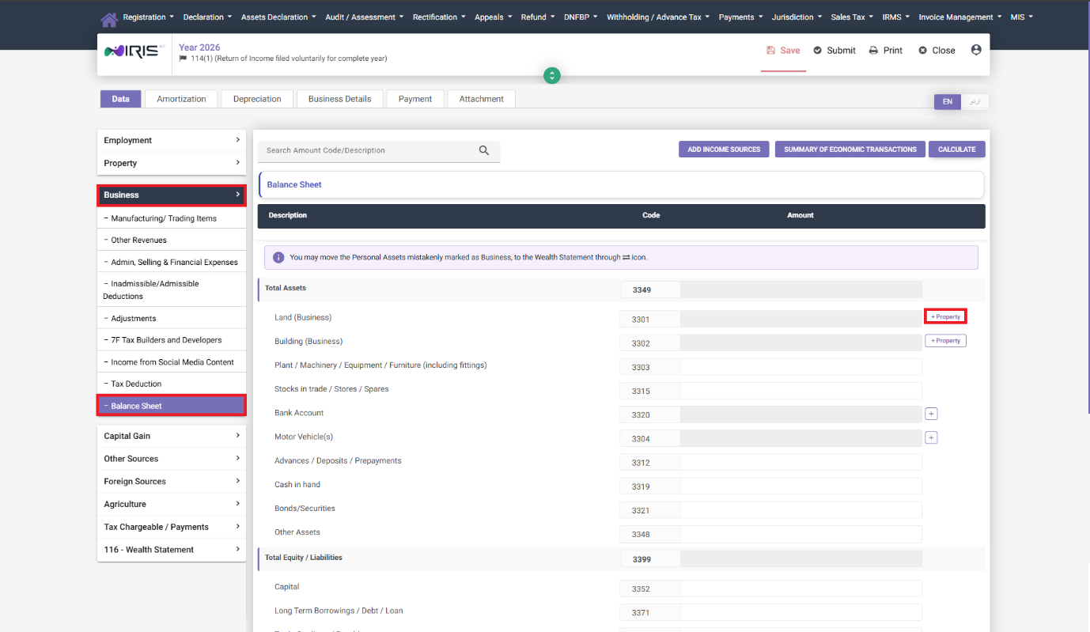Select Balance Sheet sub-item
Image resolution: width=1090 pixels, height=632 pixels.
172,406
